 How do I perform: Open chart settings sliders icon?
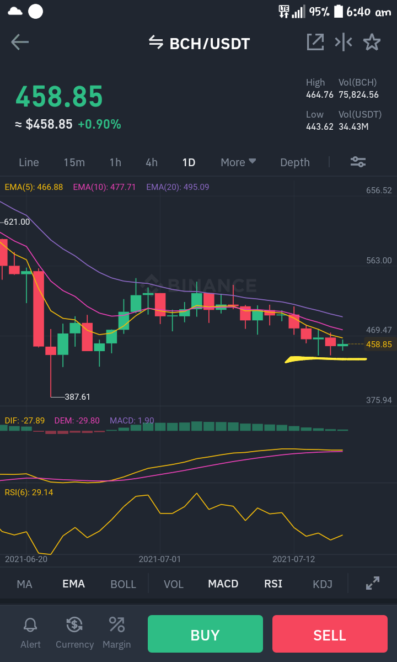point(358,162)
